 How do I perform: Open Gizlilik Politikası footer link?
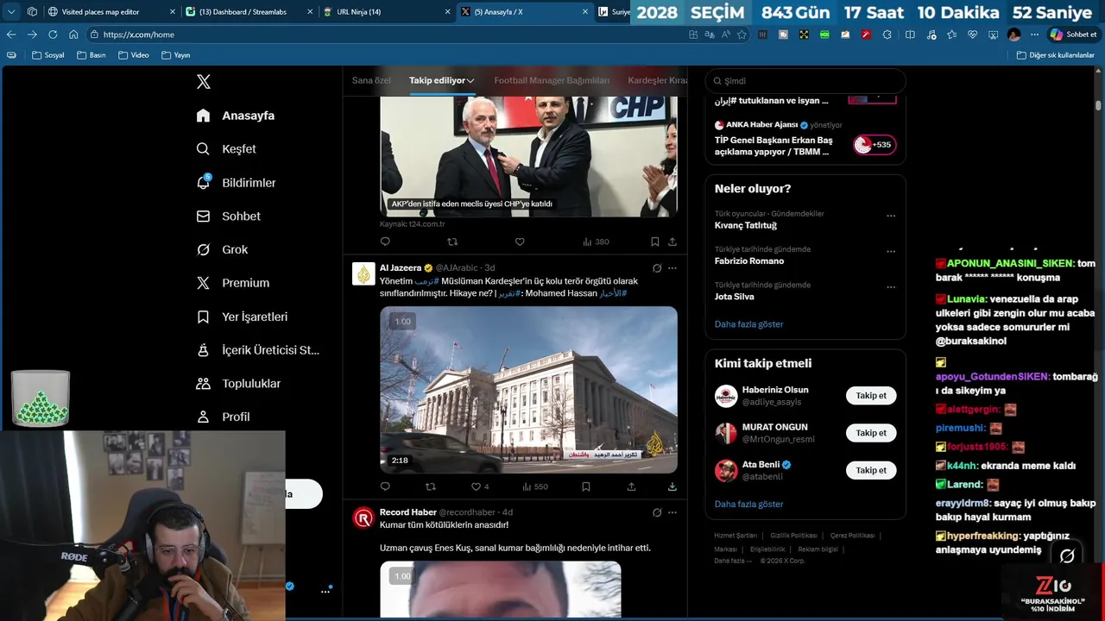click(792, 536)
